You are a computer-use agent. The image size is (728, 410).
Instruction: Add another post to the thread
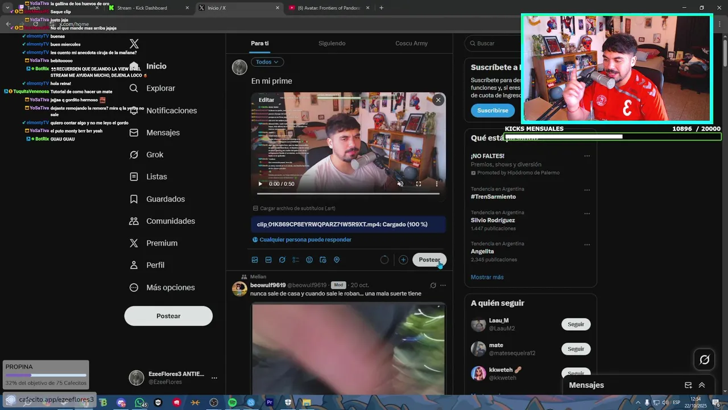click(403, 260)
